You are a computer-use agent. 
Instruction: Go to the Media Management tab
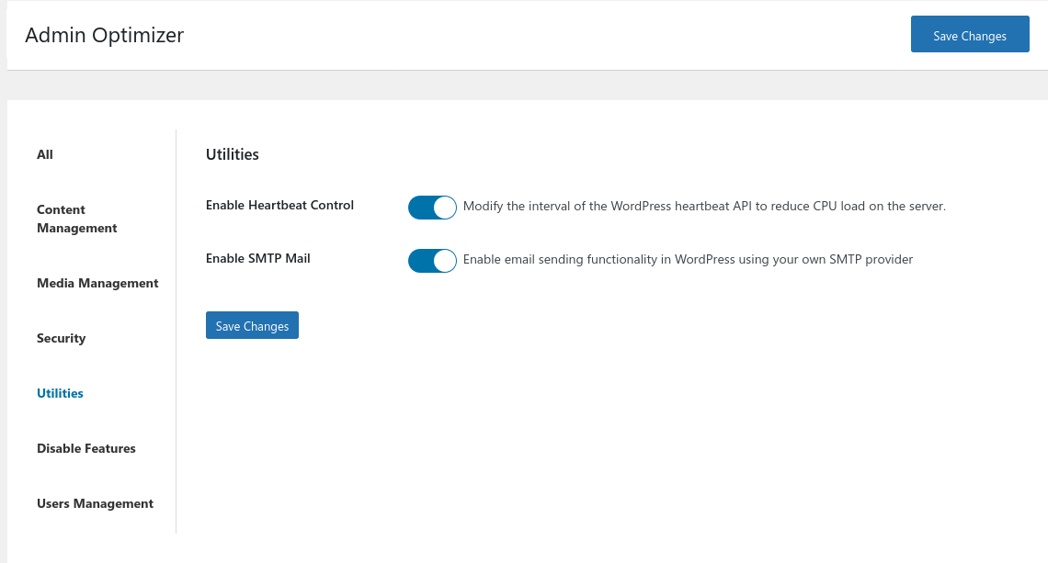97,284
